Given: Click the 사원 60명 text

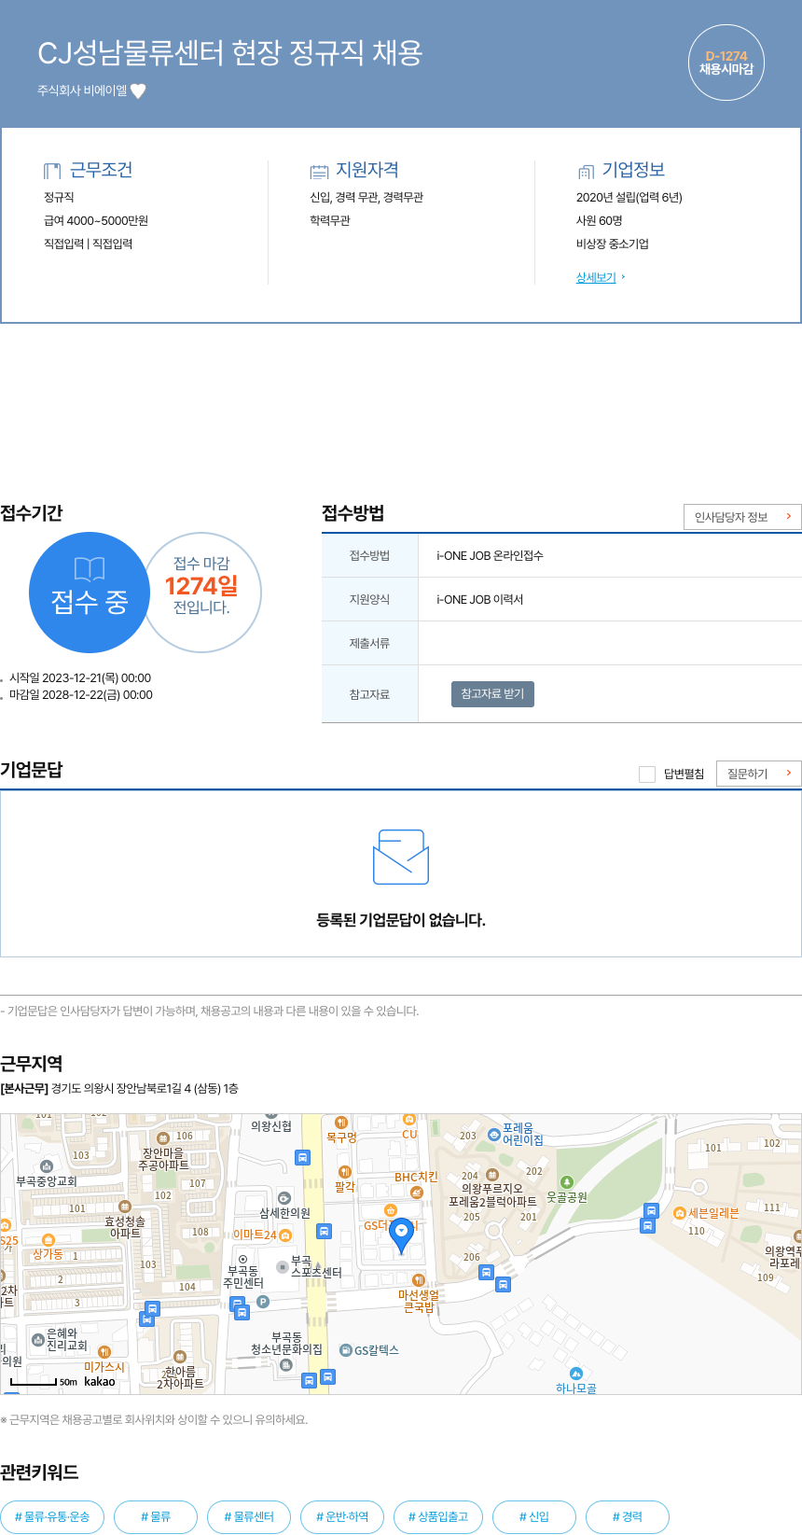Looking at the screenshot, I should pos(600,220).
